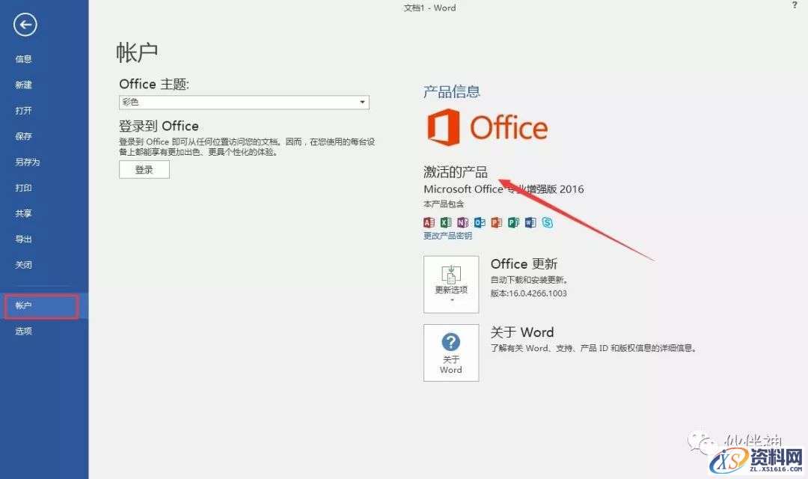The image size is (808, 479).
Task: Expand the 更新选项 update options menu
Action: tap(451, 283)
